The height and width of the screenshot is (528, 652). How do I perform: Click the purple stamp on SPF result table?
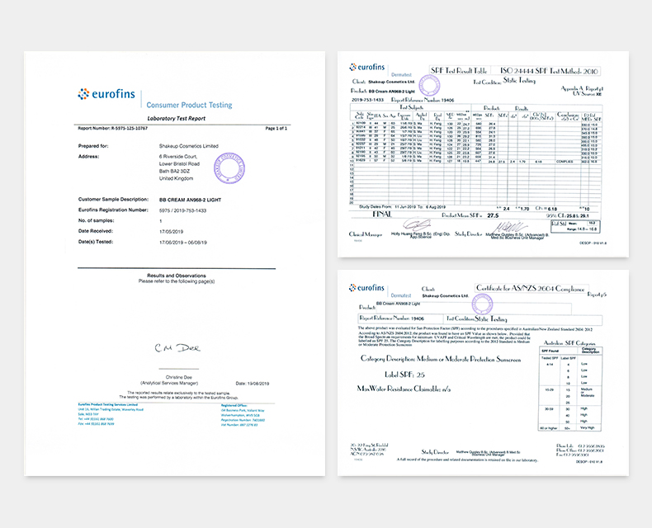tap(429, 85)
